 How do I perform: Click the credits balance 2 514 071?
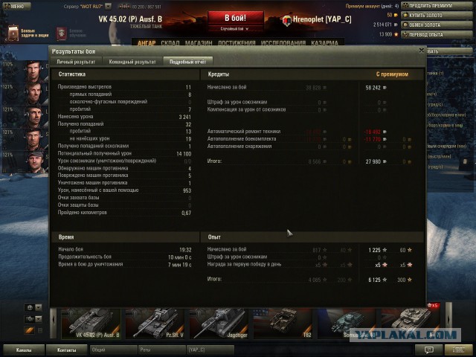pos(382,25)
